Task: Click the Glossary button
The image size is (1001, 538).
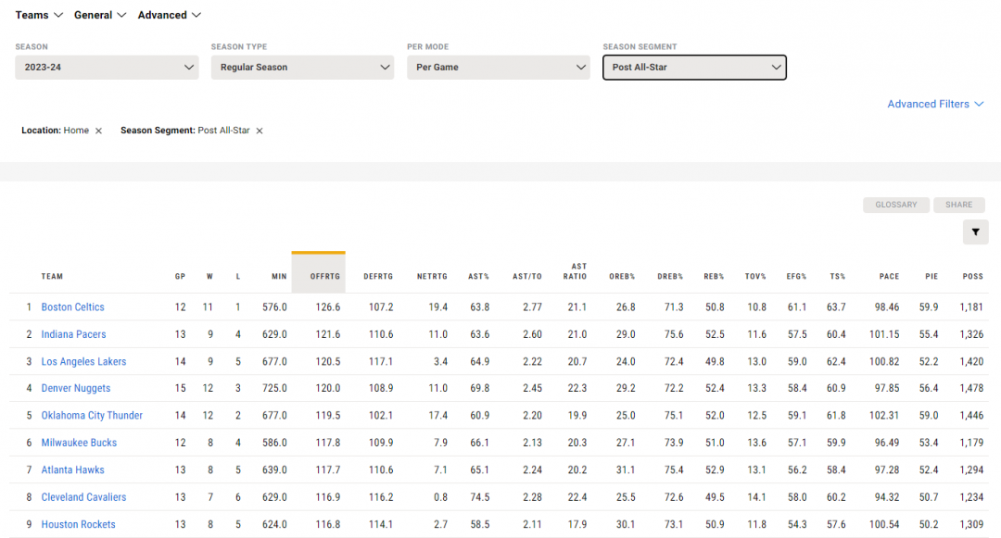Action: tap(896, 205)
